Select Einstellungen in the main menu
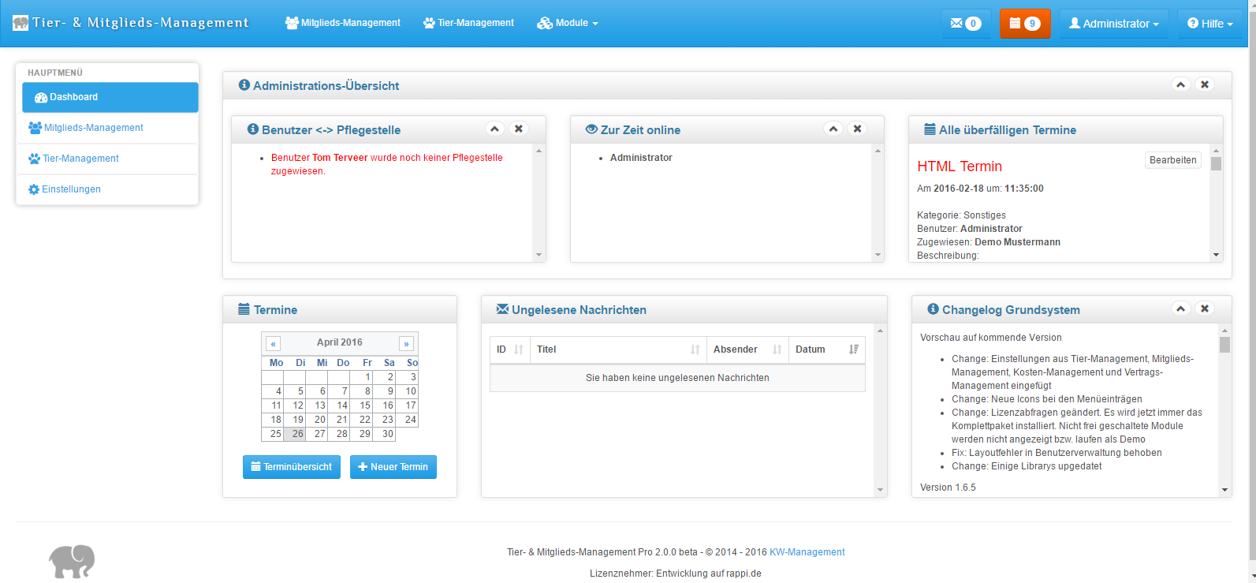This screenshot has height=583, width=1256. pyautogui.click(x=71, y=189)
